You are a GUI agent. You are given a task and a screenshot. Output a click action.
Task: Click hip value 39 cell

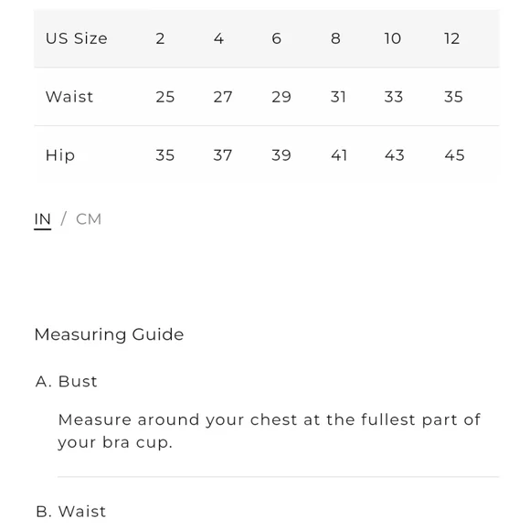tap(281, 155)
